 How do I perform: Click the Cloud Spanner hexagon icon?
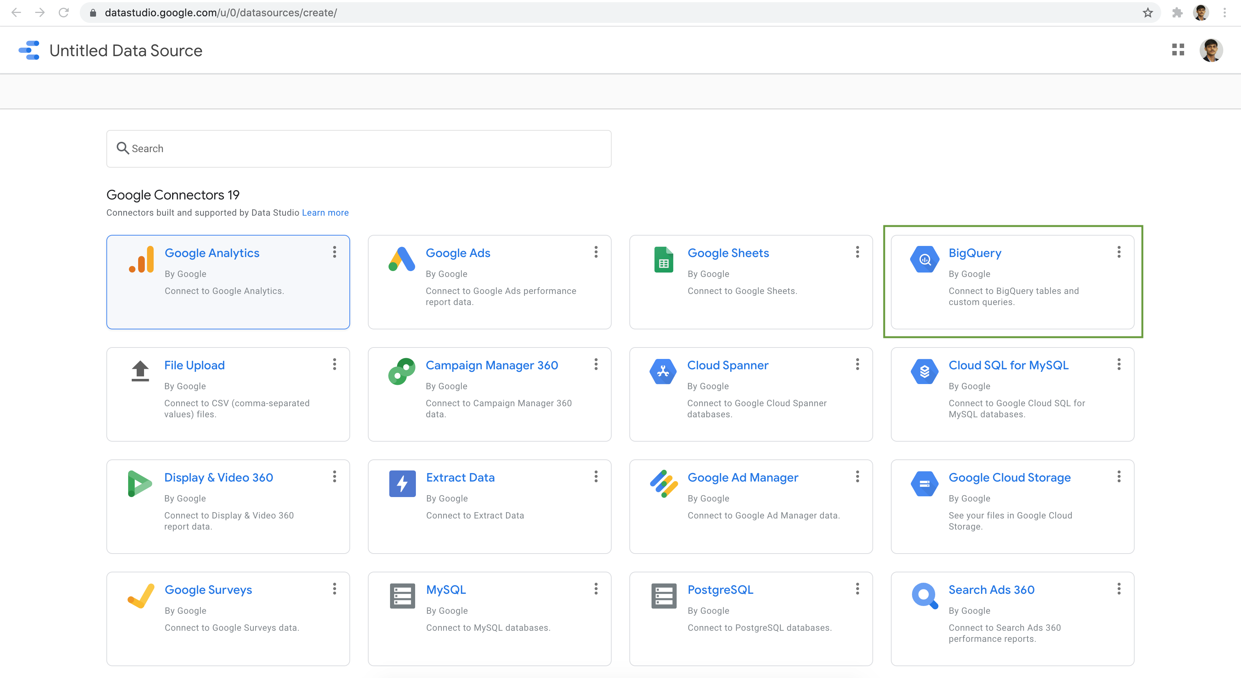pos(663,371)
